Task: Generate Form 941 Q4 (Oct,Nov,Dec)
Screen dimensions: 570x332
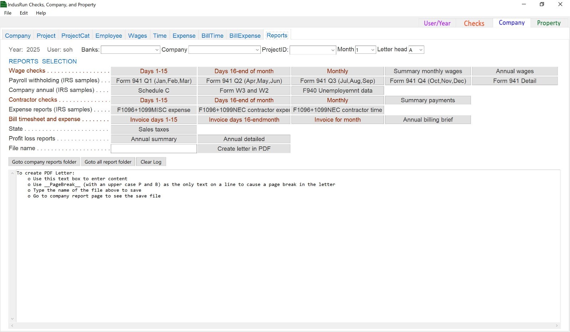Action: tap(428, 81)
